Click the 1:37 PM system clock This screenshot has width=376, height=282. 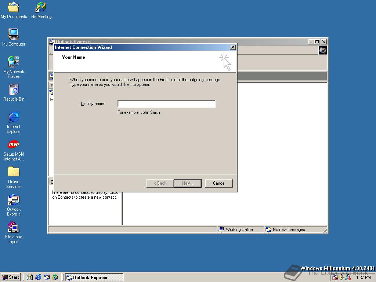tap(363, 278)
